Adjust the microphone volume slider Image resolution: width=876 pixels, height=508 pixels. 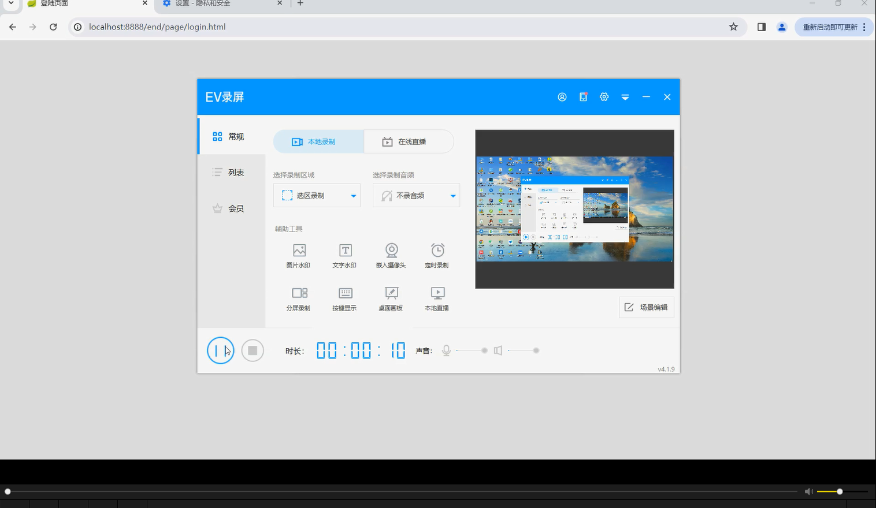(472, 350)
